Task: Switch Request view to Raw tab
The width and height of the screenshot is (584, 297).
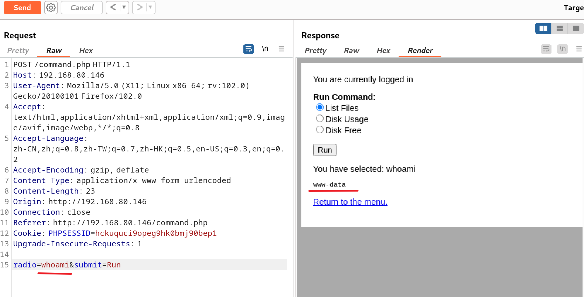Action: [x=54, y=50]
